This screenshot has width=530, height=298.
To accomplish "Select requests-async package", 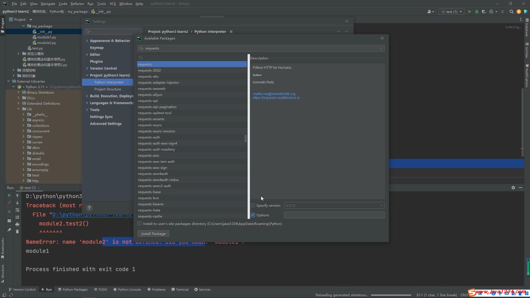I will pyautogui.click(x=192, y=125).
